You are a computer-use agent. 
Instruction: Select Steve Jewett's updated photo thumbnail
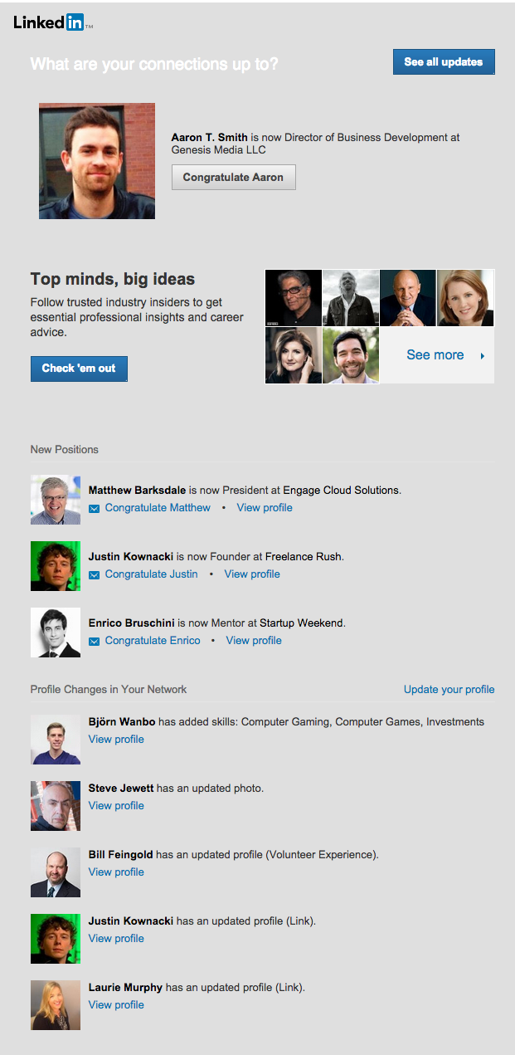[x=56, y=806]
